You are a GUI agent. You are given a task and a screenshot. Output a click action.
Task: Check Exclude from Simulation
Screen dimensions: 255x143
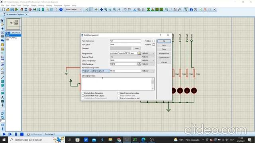coord(83,93)
